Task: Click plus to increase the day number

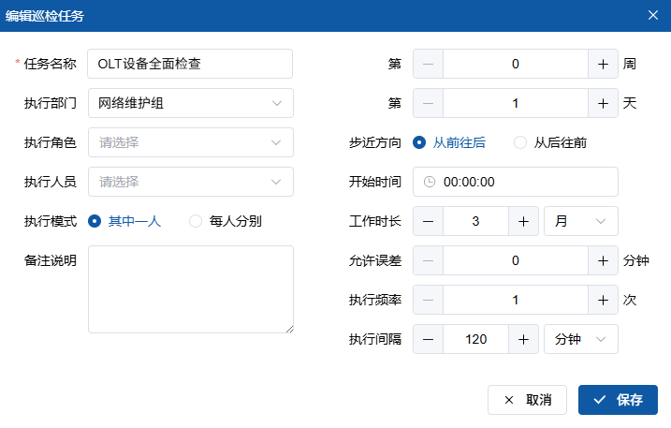Action: (603, 103)
